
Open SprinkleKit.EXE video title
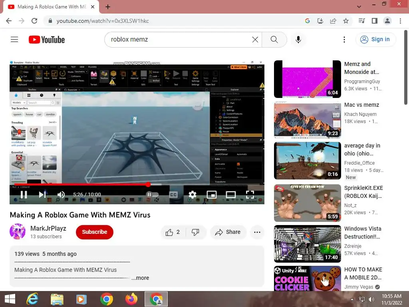(x=363, y=192)
